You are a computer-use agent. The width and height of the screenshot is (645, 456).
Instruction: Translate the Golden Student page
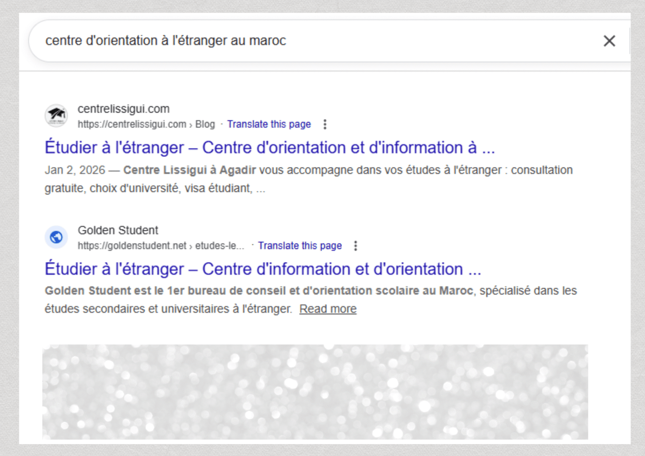pyautogui.click(x=300, y=246)
